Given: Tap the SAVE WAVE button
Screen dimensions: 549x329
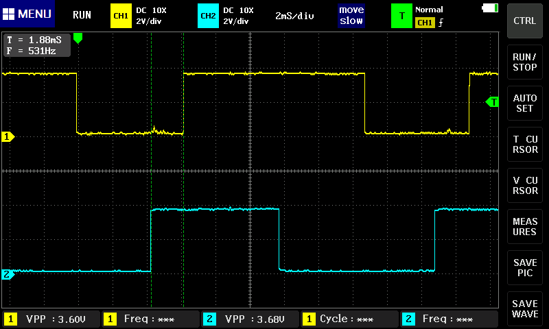Looking at the screenshot, I should pos(524,308).
